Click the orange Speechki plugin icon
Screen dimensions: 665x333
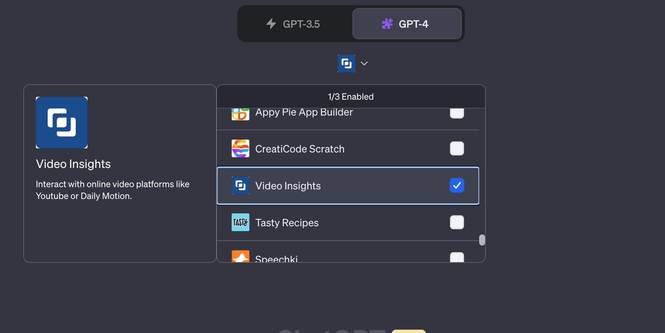click(241, 256)
